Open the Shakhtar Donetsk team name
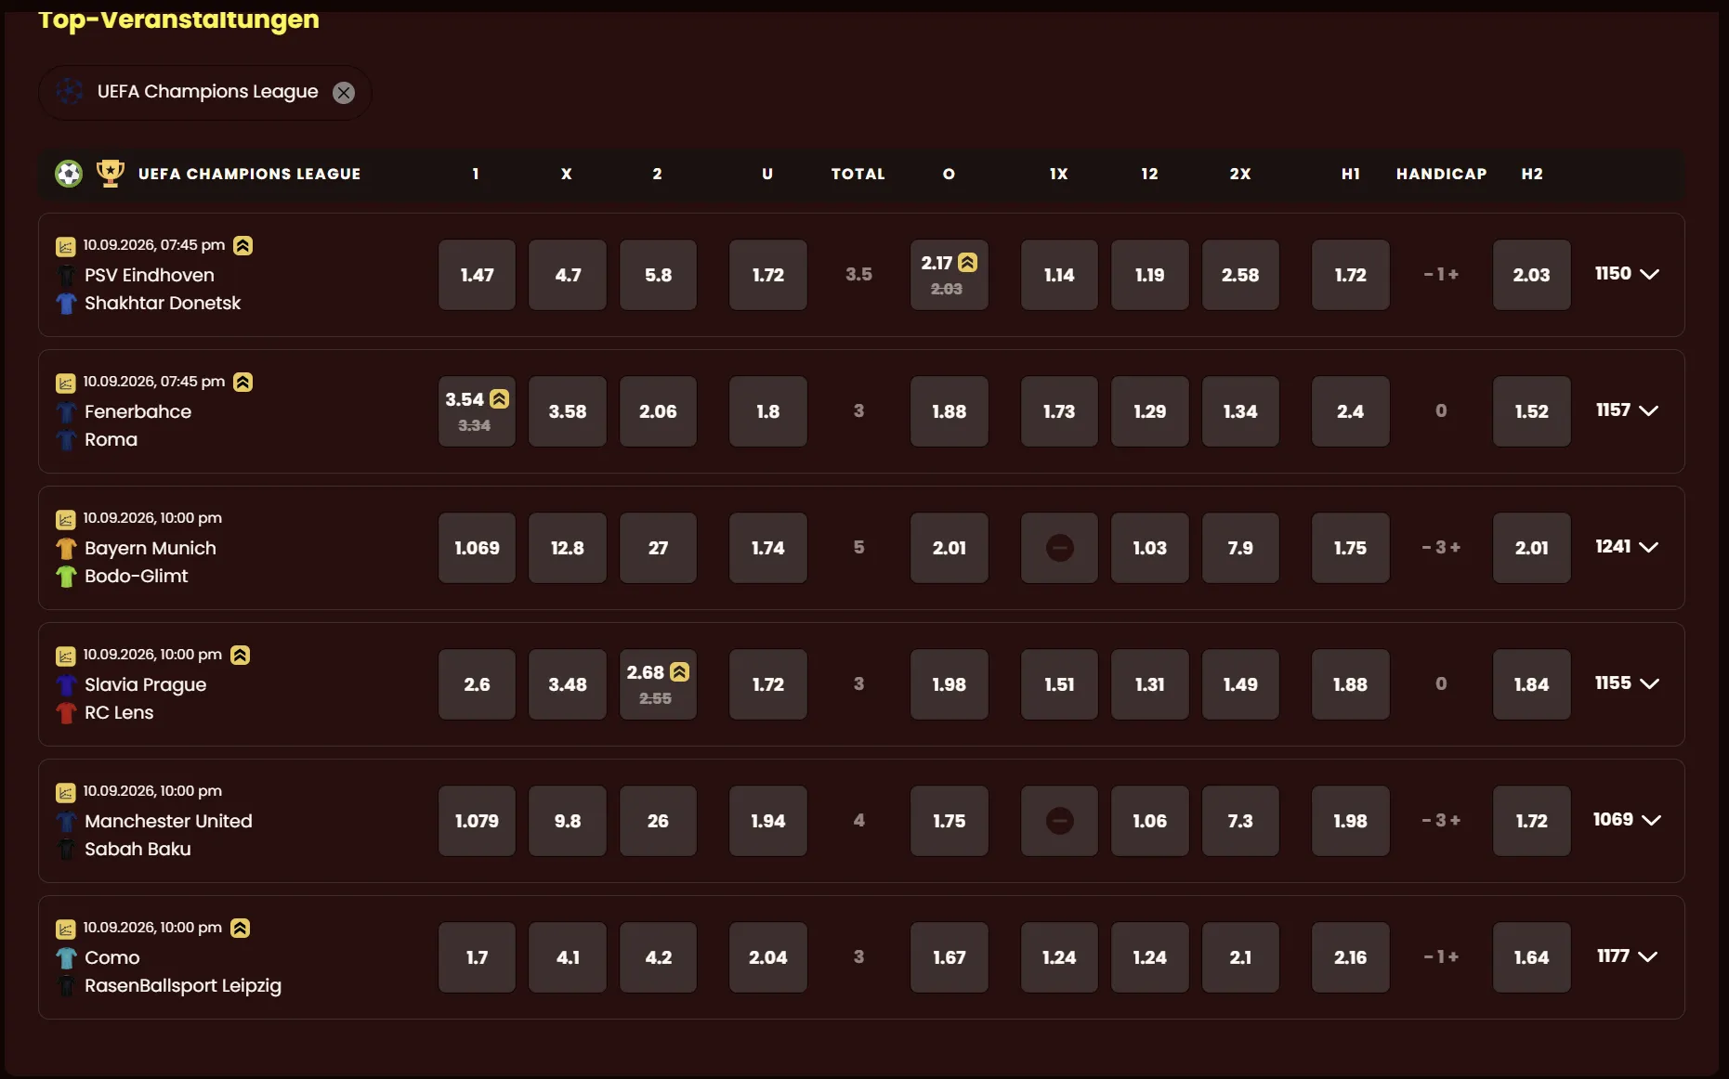1729x1079 pixels. tap(163, 303)
